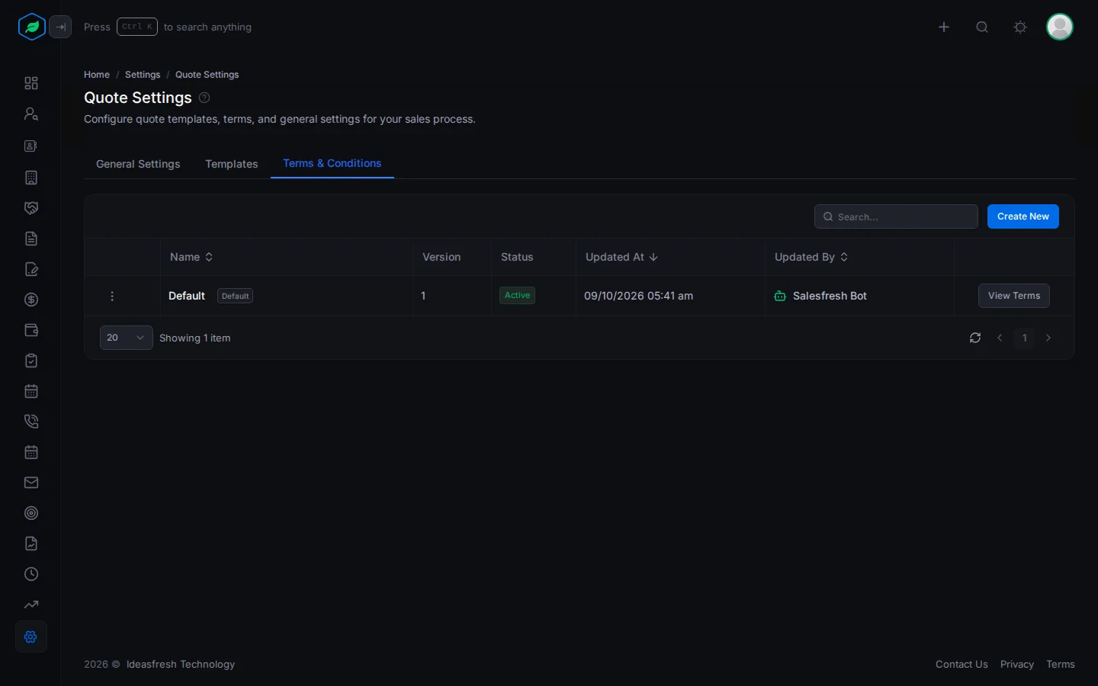Open the phone calls sidebar icon

click(31, 422)
